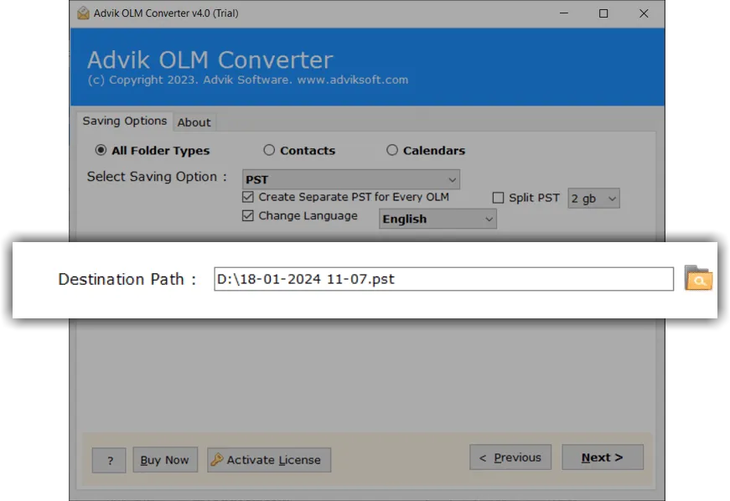Screen dimensions: 730x501
Task: Maximize the Advik OLM Converter window
Action: (603, 13)
